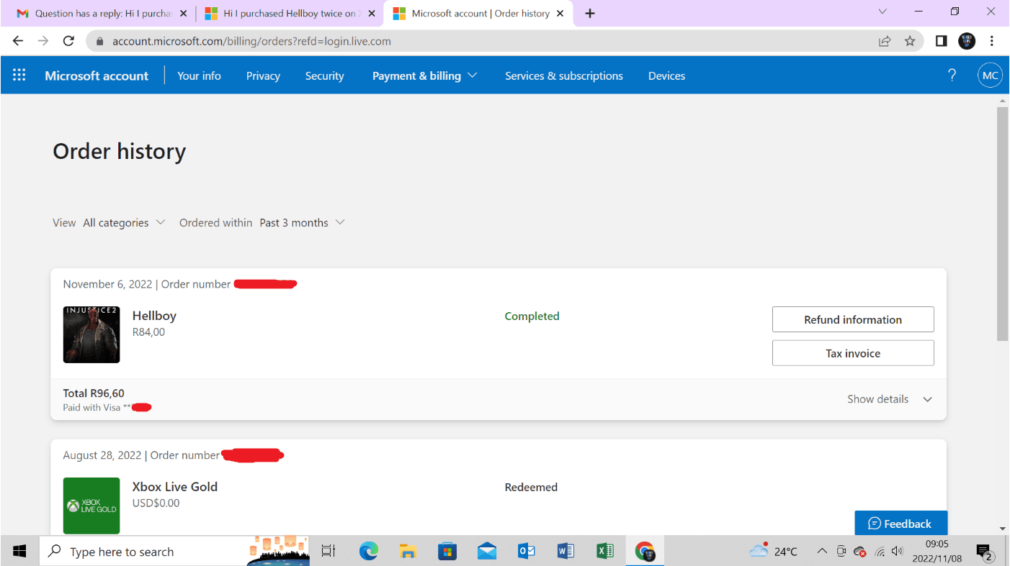Screen dimensions: 1010x566
Task: Close the Hellboy purchase question tab
Action: click(x=372, y=14)
